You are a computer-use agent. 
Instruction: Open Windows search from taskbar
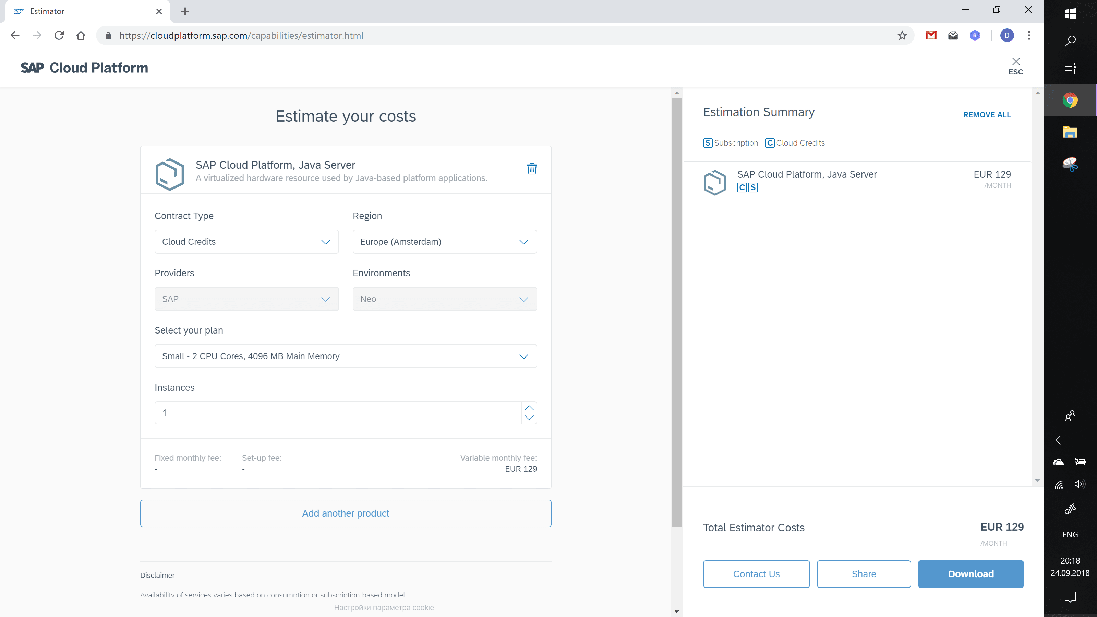coord(1070,41)
